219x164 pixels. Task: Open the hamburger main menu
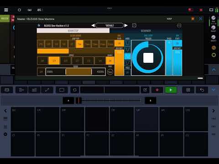[x=6, y=10]
